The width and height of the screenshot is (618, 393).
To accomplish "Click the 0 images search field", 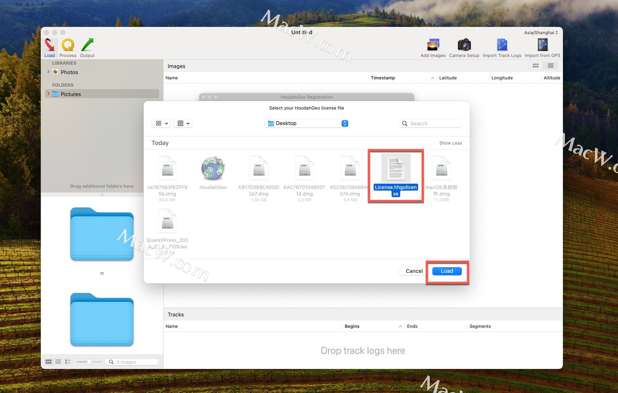I will (132, 362).
